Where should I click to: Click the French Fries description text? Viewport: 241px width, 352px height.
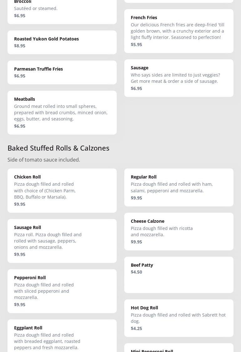pyautogui.click(x=177, y=31)
